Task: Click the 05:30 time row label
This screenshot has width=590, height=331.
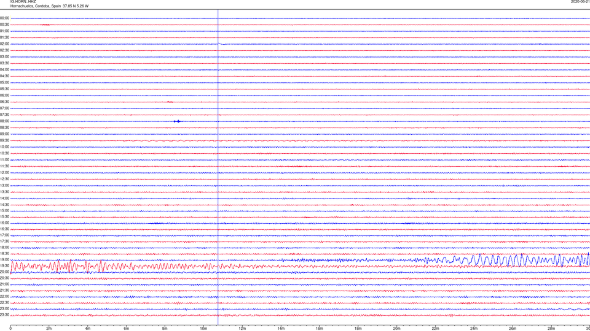Action: [x=4, y=89]
